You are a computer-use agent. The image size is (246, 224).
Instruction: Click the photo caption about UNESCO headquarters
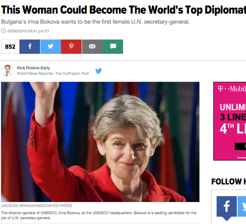click(x=98, y=215)
